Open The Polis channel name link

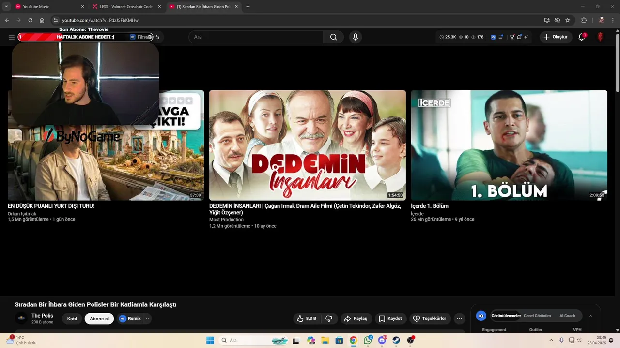coord(42,316)
